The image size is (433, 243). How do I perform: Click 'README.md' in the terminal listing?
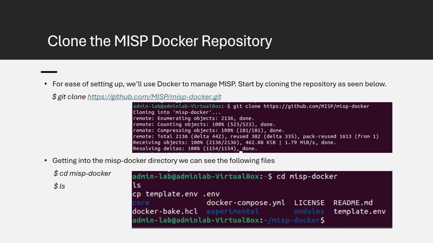tap(353, 203)
